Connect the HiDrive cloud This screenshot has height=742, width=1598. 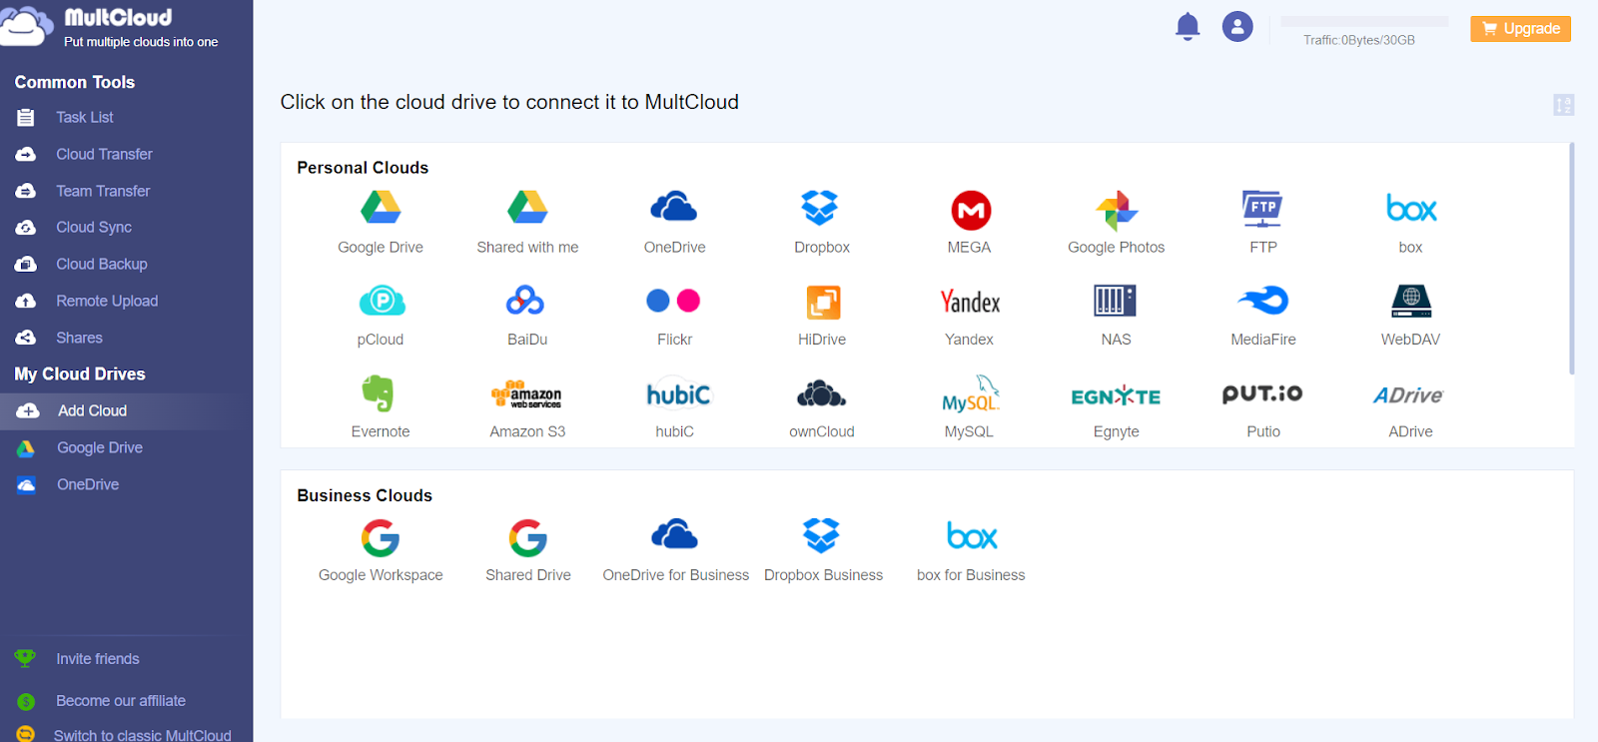tap(823, 302)
